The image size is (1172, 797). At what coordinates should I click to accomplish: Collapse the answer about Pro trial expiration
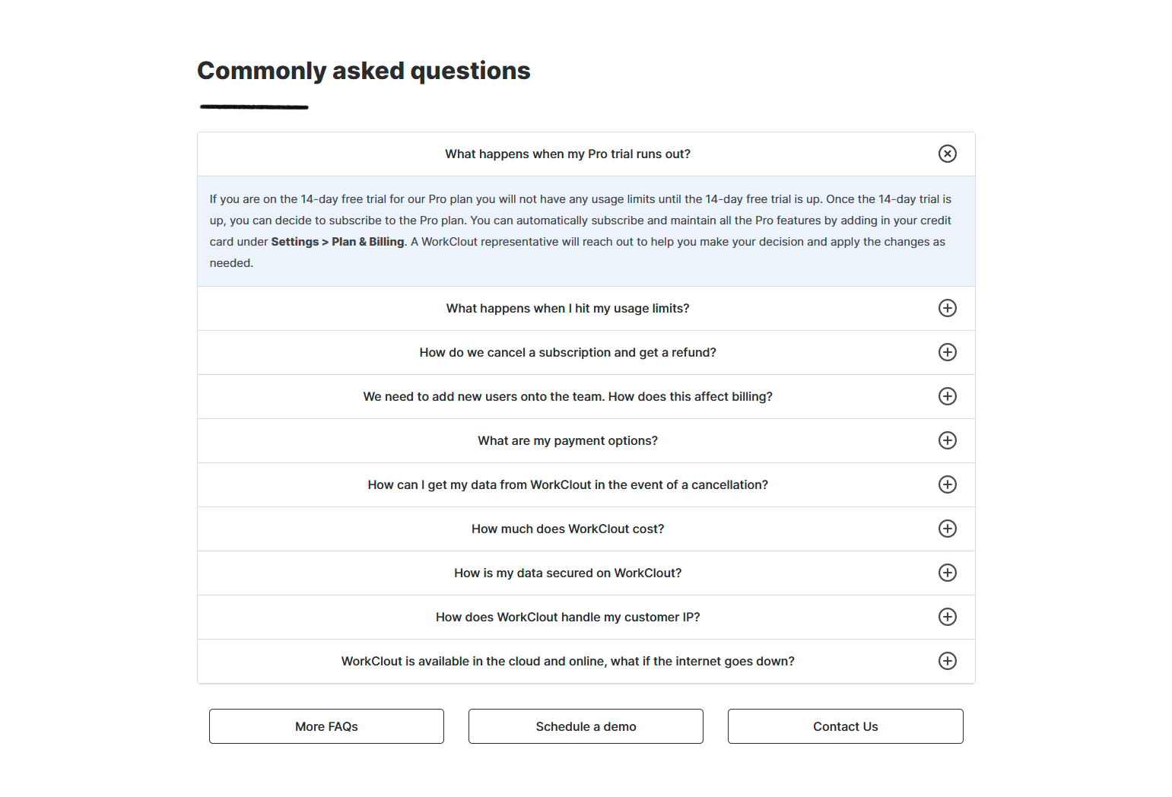tap(947, 154)
